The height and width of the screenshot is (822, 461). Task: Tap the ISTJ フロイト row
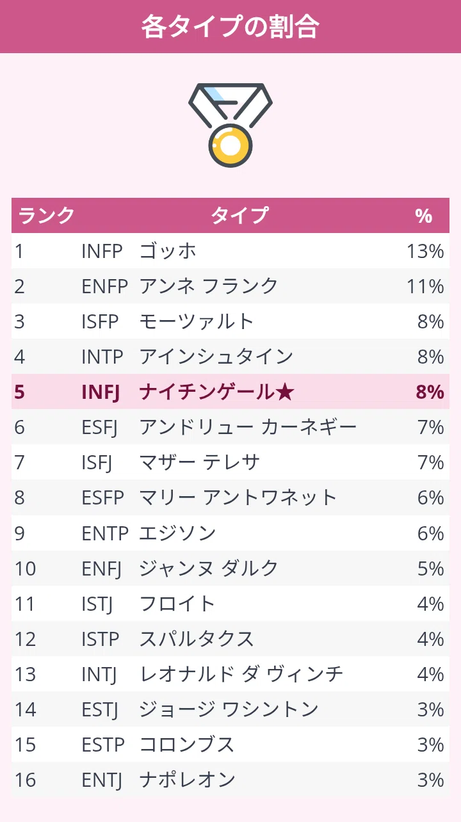pos(230,603)
